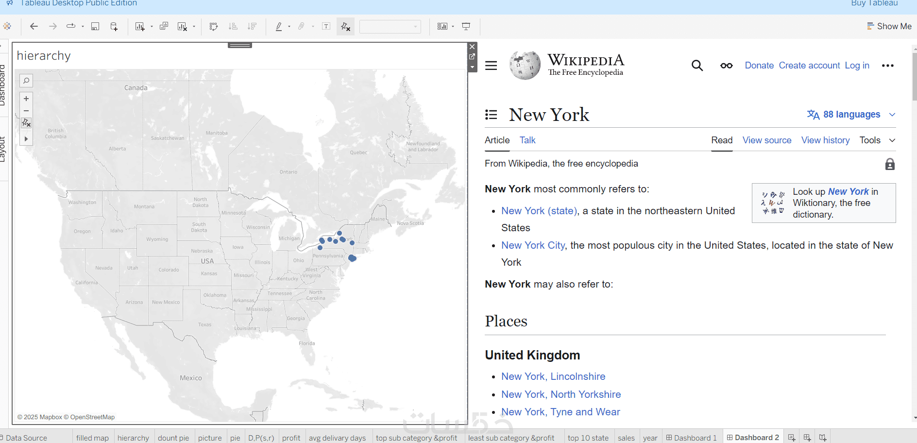Click the Redo forward arrow in toolbar
The height and width of the screenshot is (443, 917).
pos(53,26)
